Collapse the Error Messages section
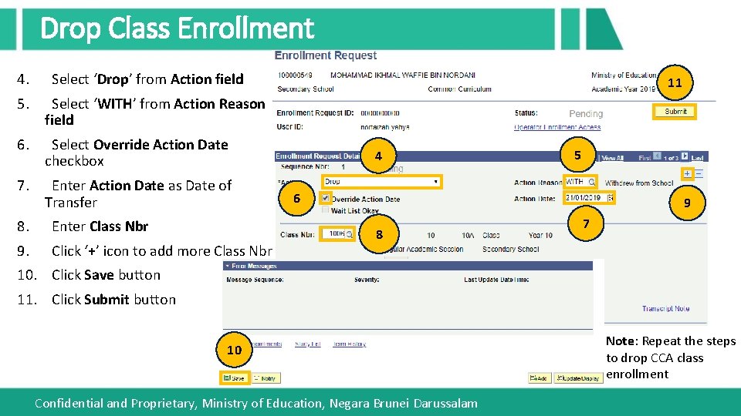Screen dimensions: 741x416 click(x=227, y=266)
